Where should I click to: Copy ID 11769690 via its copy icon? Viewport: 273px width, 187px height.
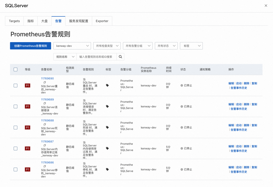[44, 82]
